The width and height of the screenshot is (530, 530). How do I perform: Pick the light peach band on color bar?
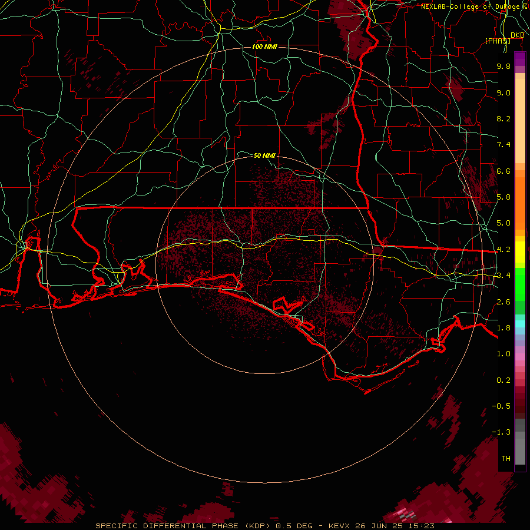click(520, 122)
